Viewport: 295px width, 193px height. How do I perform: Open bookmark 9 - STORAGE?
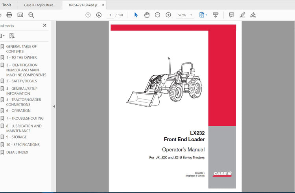coord(17,137)
